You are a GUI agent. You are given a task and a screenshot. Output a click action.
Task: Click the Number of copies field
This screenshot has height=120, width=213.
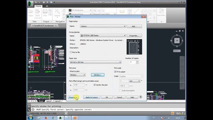[x=132, y=62]
